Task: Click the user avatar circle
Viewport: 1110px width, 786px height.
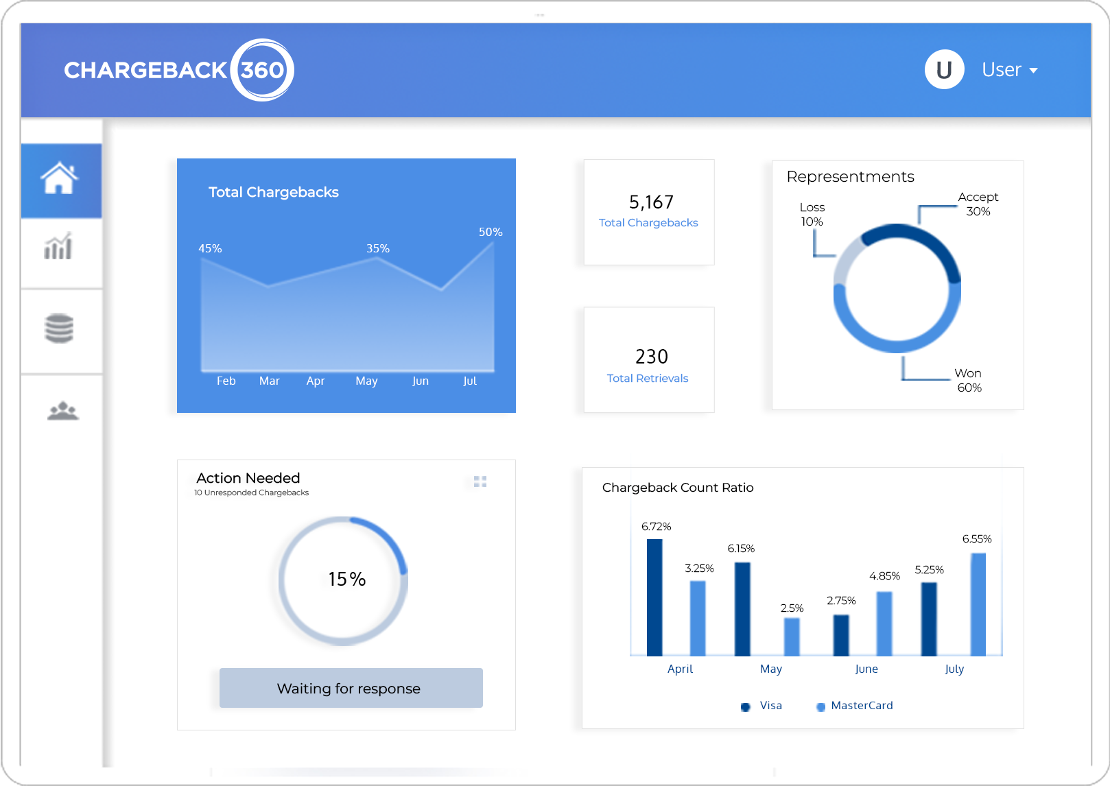Action: point(944,70)
